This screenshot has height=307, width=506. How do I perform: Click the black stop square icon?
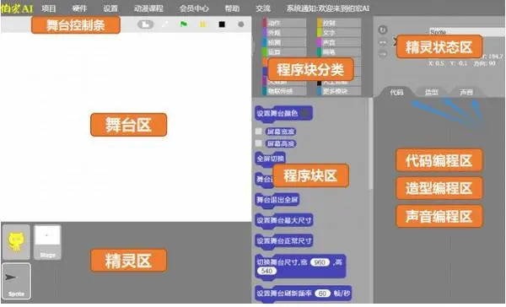(222, 24)
